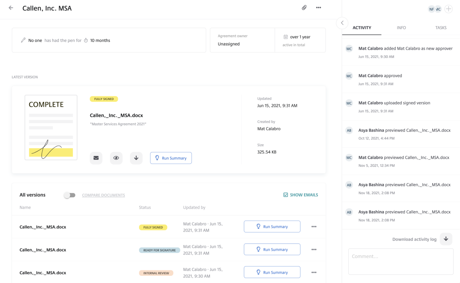Click the Download activity log arrow icon
The image size is (460, 283).
446,239
